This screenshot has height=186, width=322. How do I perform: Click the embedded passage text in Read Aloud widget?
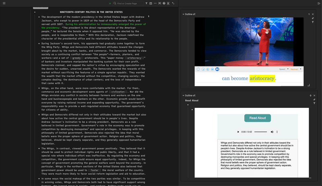[257, 155]
